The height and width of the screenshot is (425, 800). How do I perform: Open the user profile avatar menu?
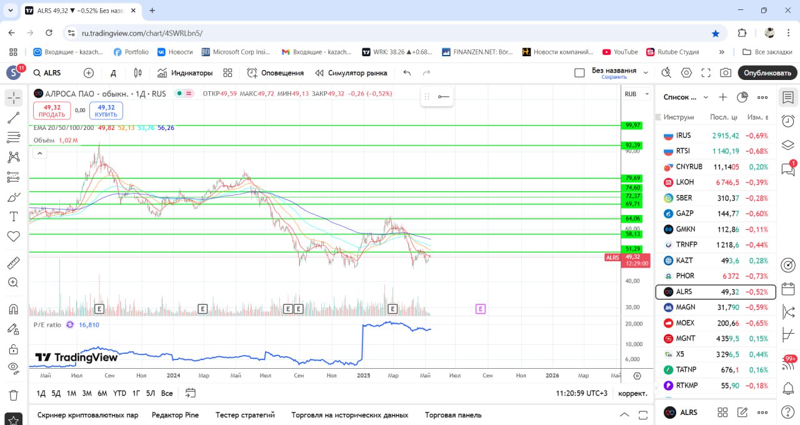click(14, 73)
